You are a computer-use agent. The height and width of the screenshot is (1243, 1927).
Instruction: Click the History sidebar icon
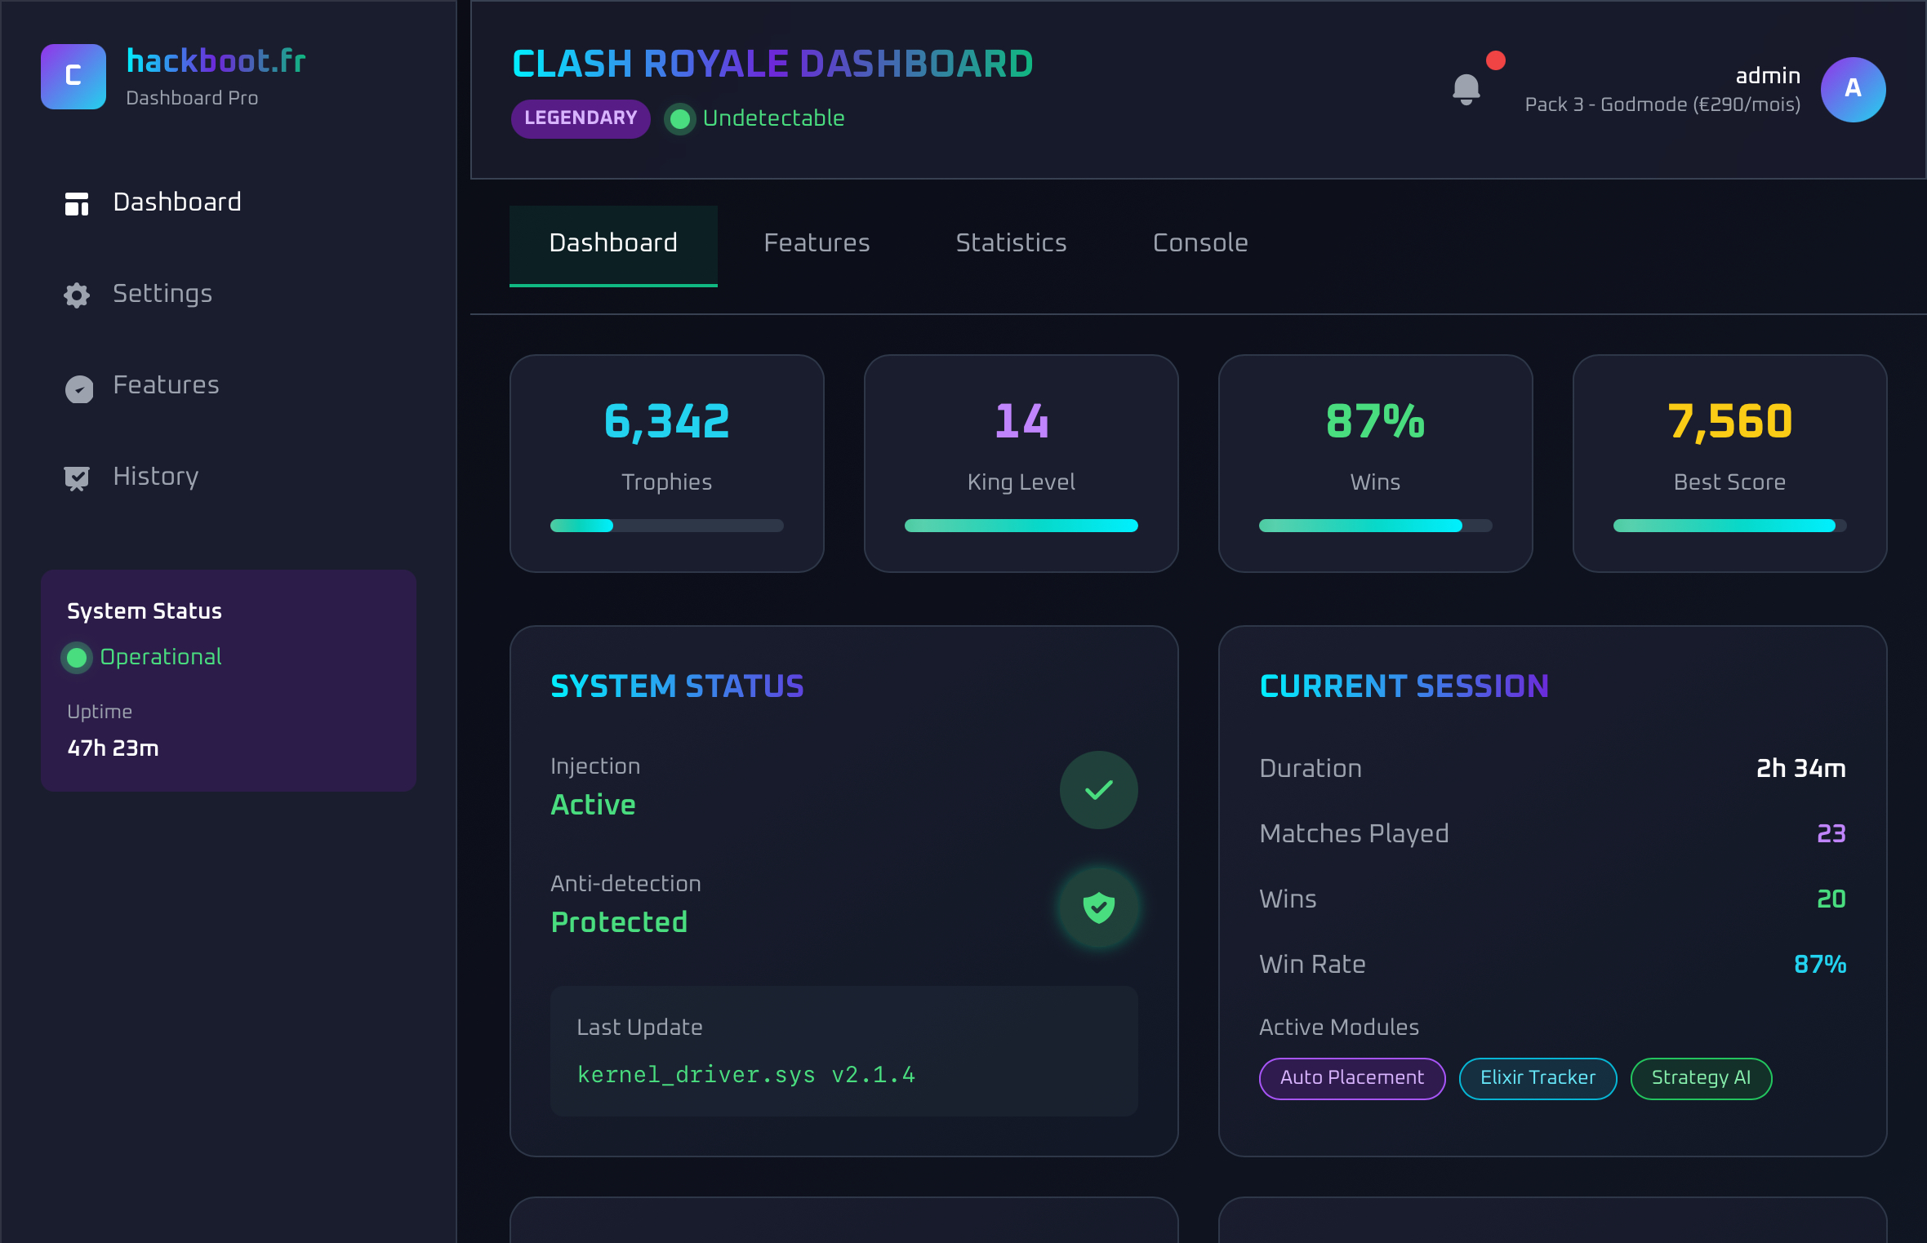(x=77, y=478)
